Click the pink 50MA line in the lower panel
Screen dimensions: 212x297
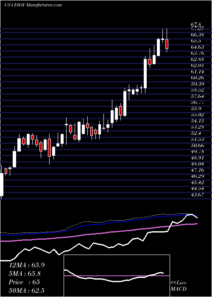point(98,233)
